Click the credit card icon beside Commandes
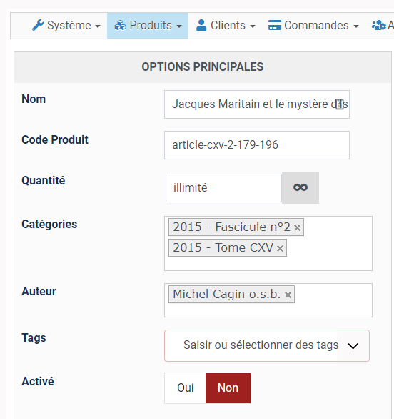This screenshot has height=419, width=394. point(275,26)
